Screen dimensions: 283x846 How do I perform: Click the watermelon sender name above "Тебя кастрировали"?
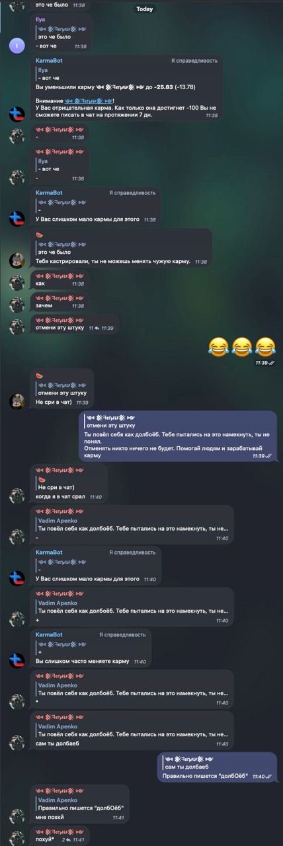[39, 235]
